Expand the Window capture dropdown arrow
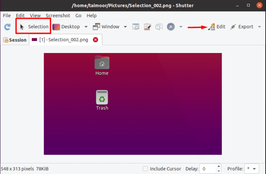The width and height of the screenshot is (266, 174). (125, 27)
